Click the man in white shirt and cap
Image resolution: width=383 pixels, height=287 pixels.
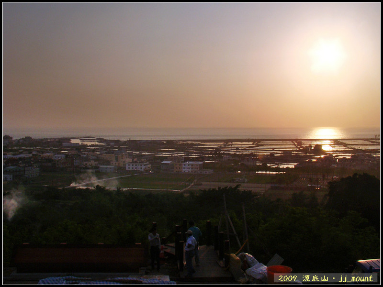[x=190, y=251]
